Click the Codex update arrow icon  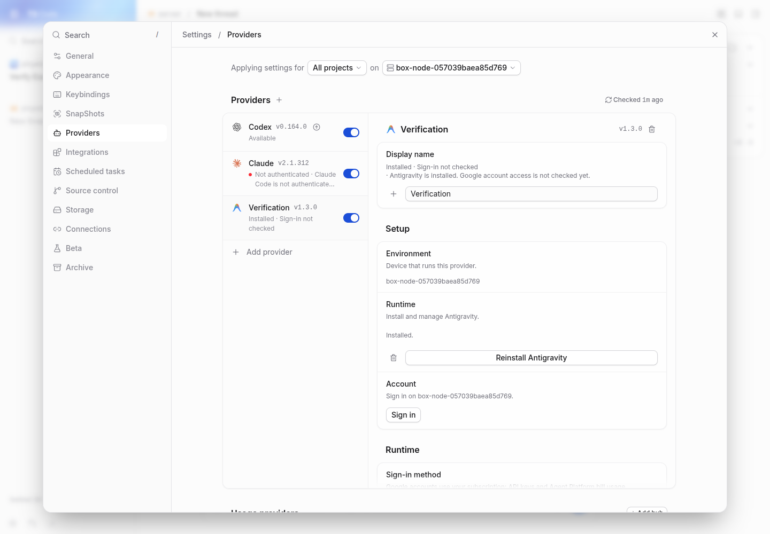click(317, 127)
